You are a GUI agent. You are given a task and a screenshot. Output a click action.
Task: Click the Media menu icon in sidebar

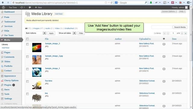[x=2, y=40]
